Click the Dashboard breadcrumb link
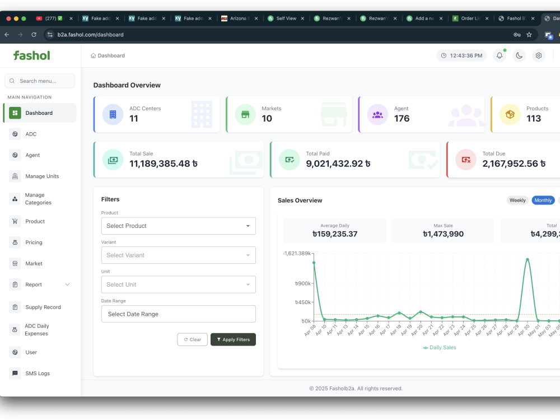Viewport: 560px width, 420px height. [111, 55]
